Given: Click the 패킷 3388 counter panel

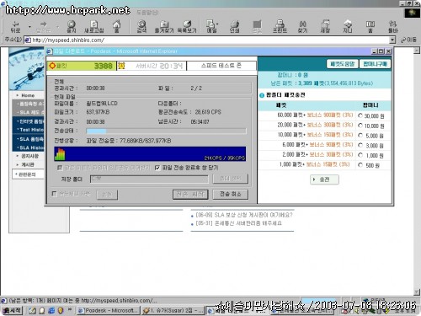Looking at the screenshot, I should (82, 66).
